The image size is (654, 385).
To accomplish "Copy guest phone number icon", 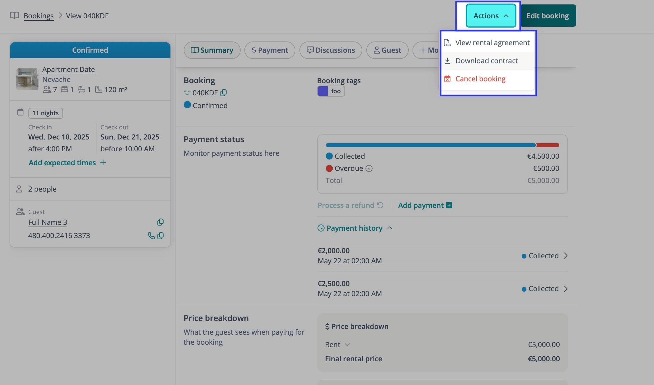I will 161,236.
